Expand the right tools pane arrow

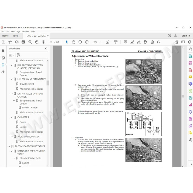click(x=191, y=164)
